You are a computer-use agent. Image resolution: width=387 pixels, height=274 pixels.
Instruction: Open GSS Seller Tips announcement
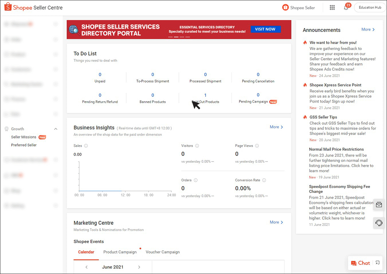pos(323,117)
